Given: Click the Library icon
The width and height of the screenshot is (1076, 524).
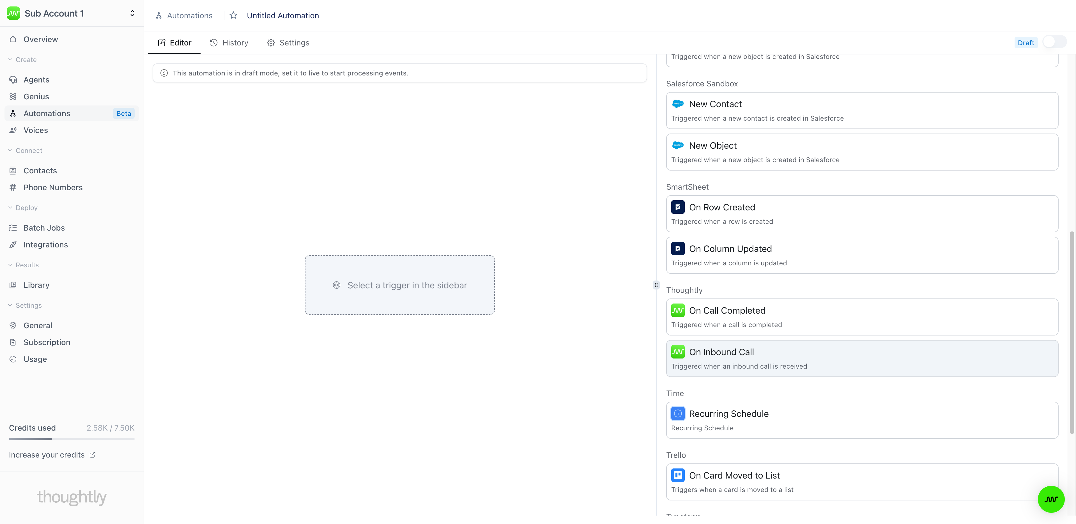Looking at the screenshot, I should (x=13, y=285).
